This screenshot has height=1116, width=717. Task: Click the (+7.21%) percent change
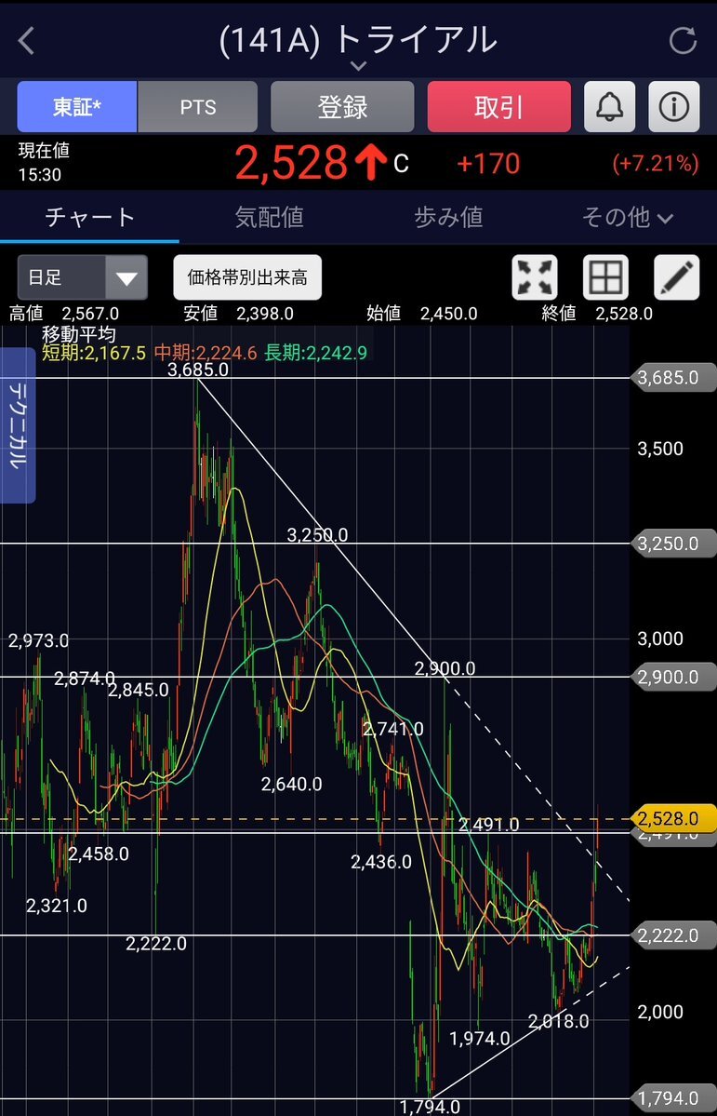click(x=655, y=165)
